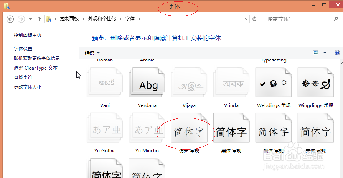Select 外观和个性化 in the breadcrumb path
The image size is (343, 178).
click(x=102, y=19)
